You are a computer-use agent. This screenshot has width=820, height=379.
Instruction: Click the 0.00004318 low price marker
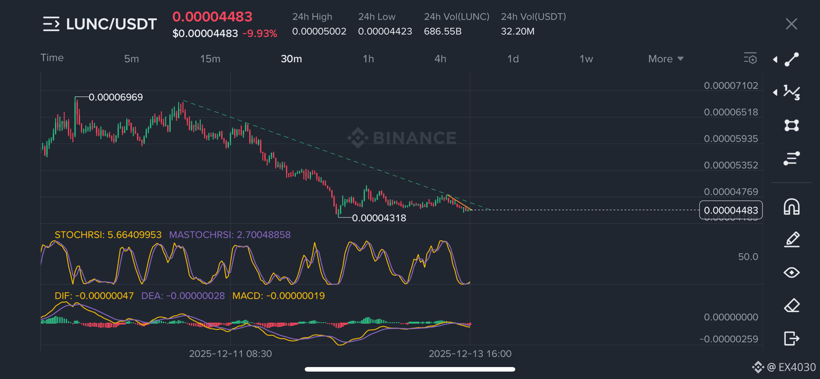point(379,218)
